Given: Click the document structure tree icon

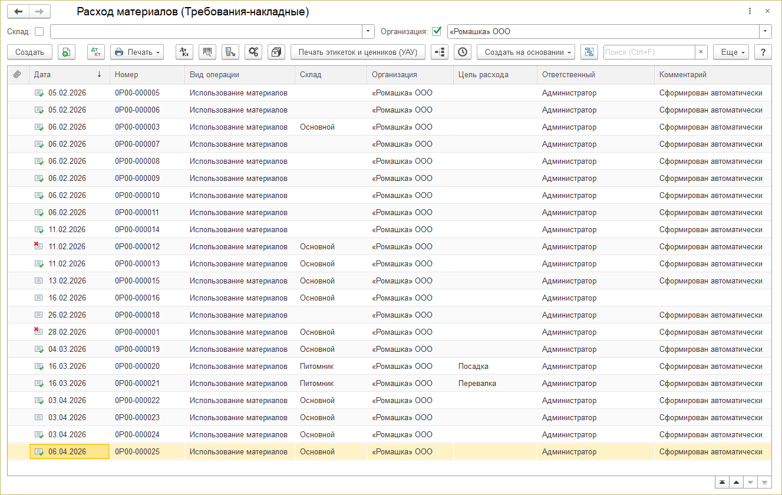Looking at the screenshot, I should tap(440, 52).
